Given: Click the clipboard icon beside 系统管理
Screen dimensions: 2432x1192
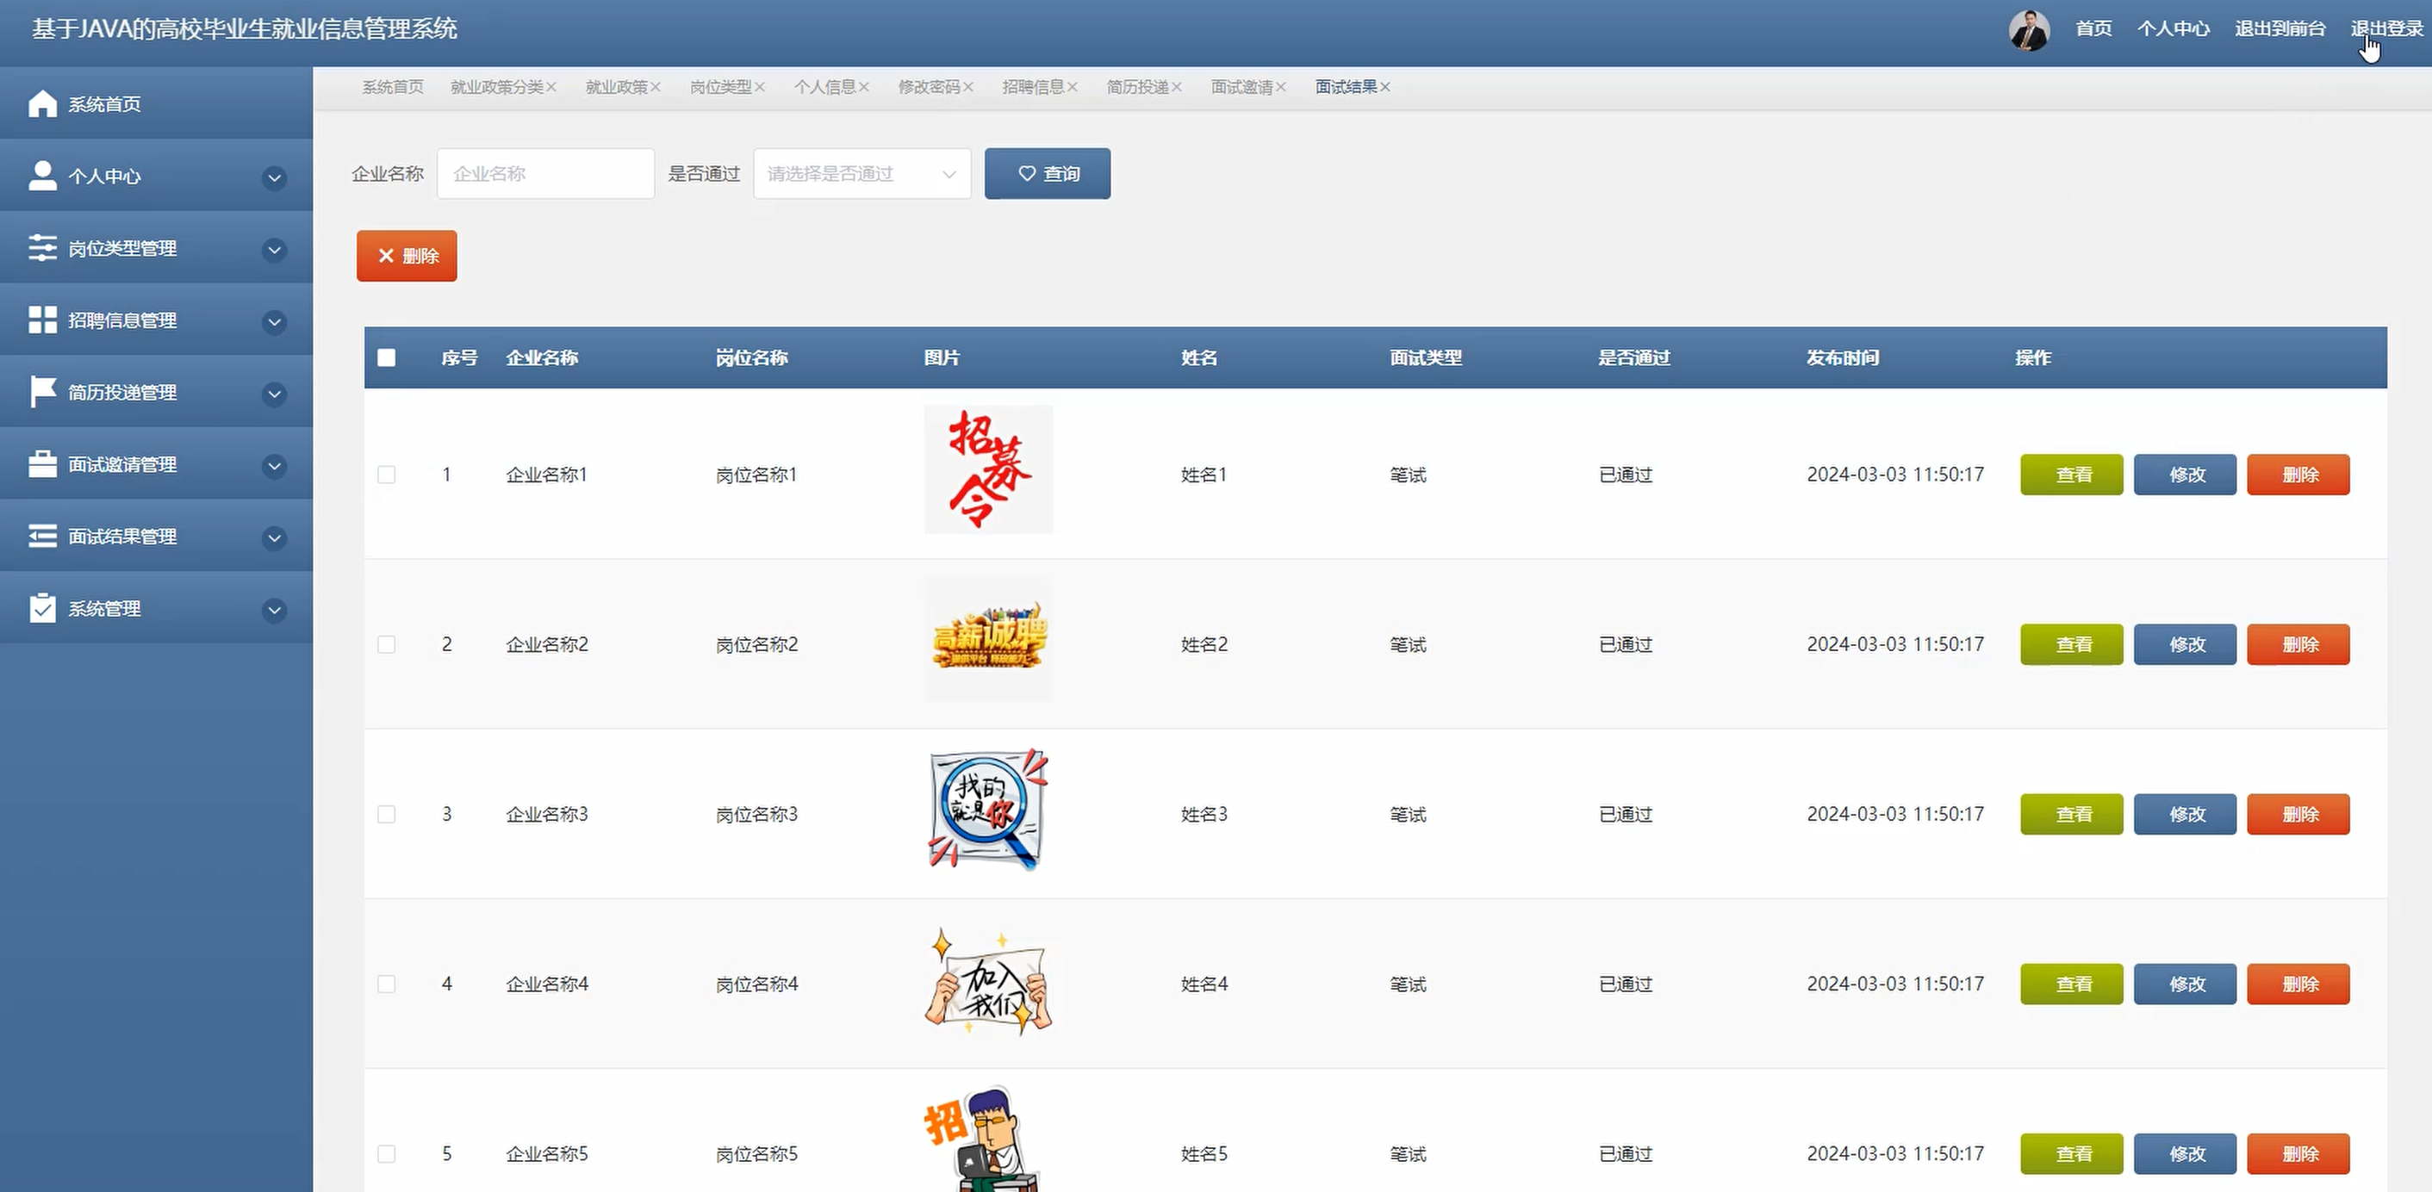Looking at the screenshot, I should [x=42, y=608].
